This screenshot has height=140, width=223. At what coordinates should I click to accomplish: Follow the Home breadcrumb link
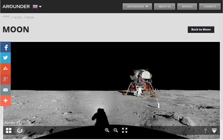[x=6, y=16]
